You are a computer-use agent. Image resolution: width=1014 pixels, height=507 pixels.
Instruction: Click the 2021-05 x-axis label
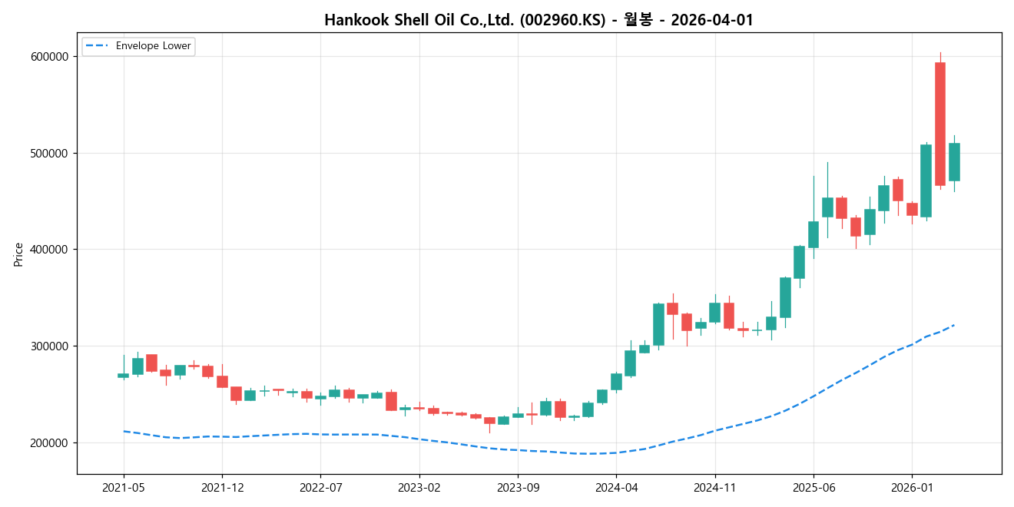[124, 487]
